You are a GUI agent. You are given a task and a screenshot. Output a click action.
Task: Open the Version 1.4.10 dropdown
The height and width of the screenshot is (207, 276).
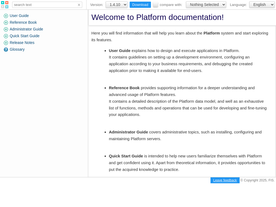coord(116,5)
